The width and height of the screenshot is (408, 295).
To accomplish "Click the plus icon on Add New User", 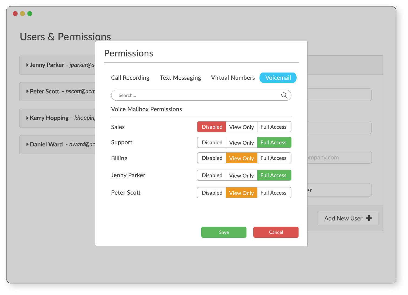I will click(369, 218).
